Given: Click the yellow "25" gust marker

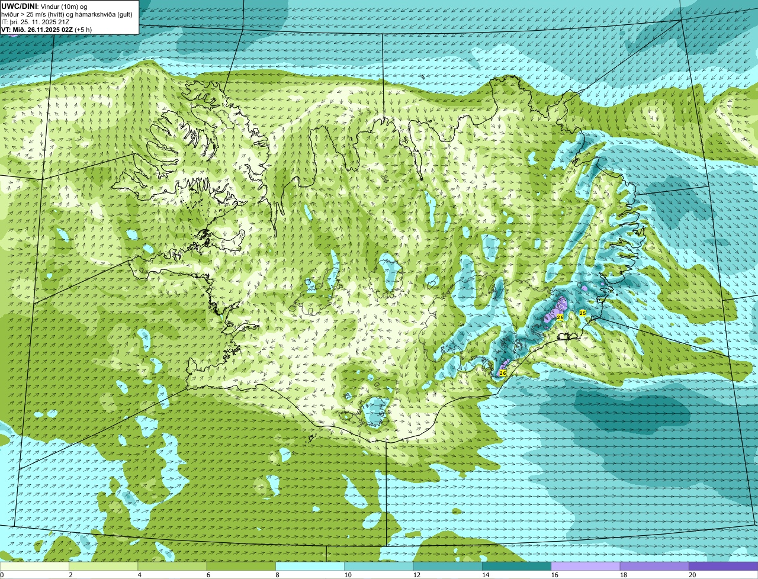Looking at the screenshot, I should tap(582, 313).
